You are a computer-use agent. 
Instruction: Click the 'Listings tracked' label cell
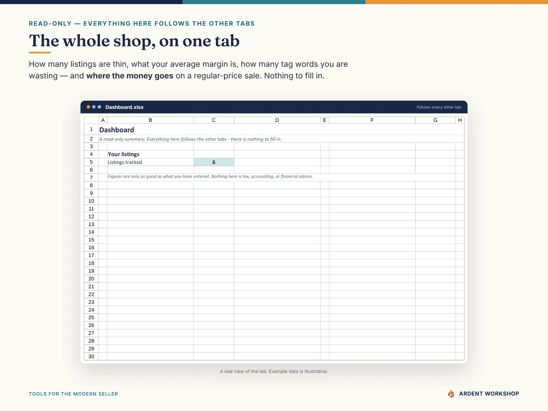tap(150, 162)
